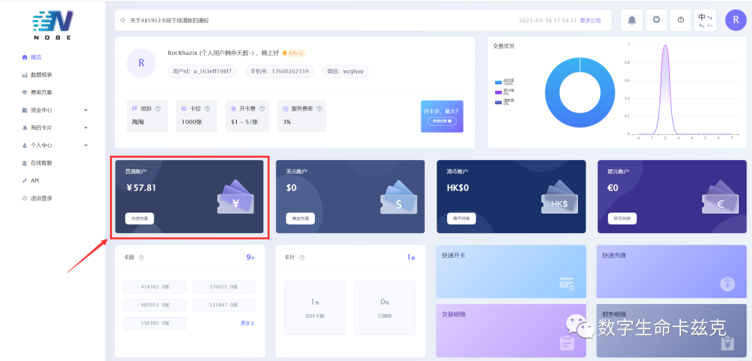Open the API sidebar item
The height and width of the screenshot is (361, 752).
coord(35,181)
